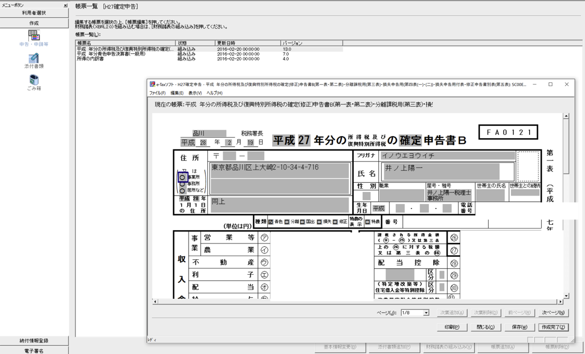This screenshot has width=585, height=354.
Task: Select the 所得の内訳書 row in form list
Action: pos(209,59)
